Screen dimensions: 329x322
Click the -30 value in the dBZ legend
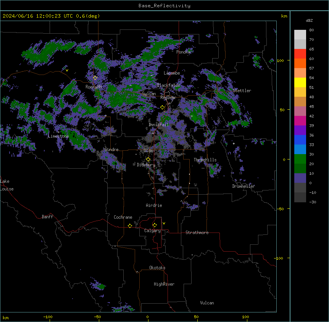click(x=313, y=202)
